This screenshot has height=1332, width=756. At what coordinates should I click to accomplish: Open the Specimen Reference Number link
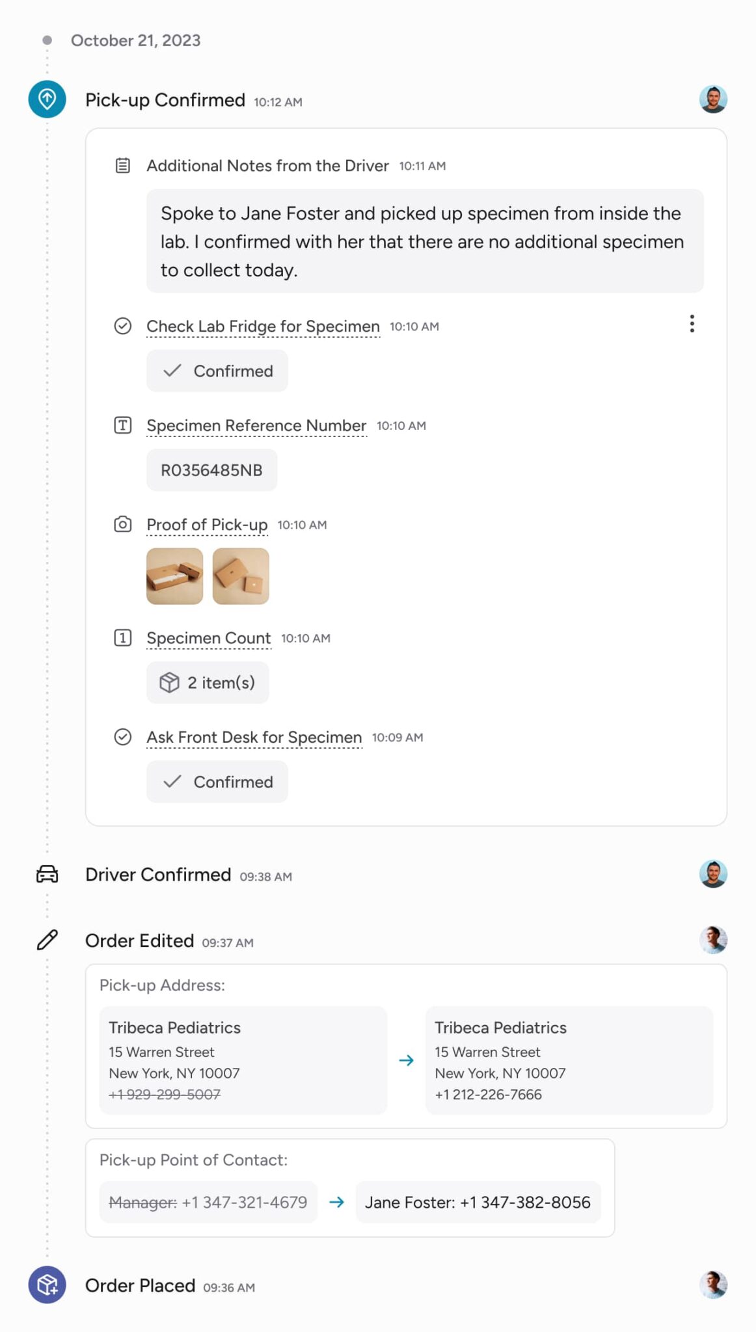(256, 425)
